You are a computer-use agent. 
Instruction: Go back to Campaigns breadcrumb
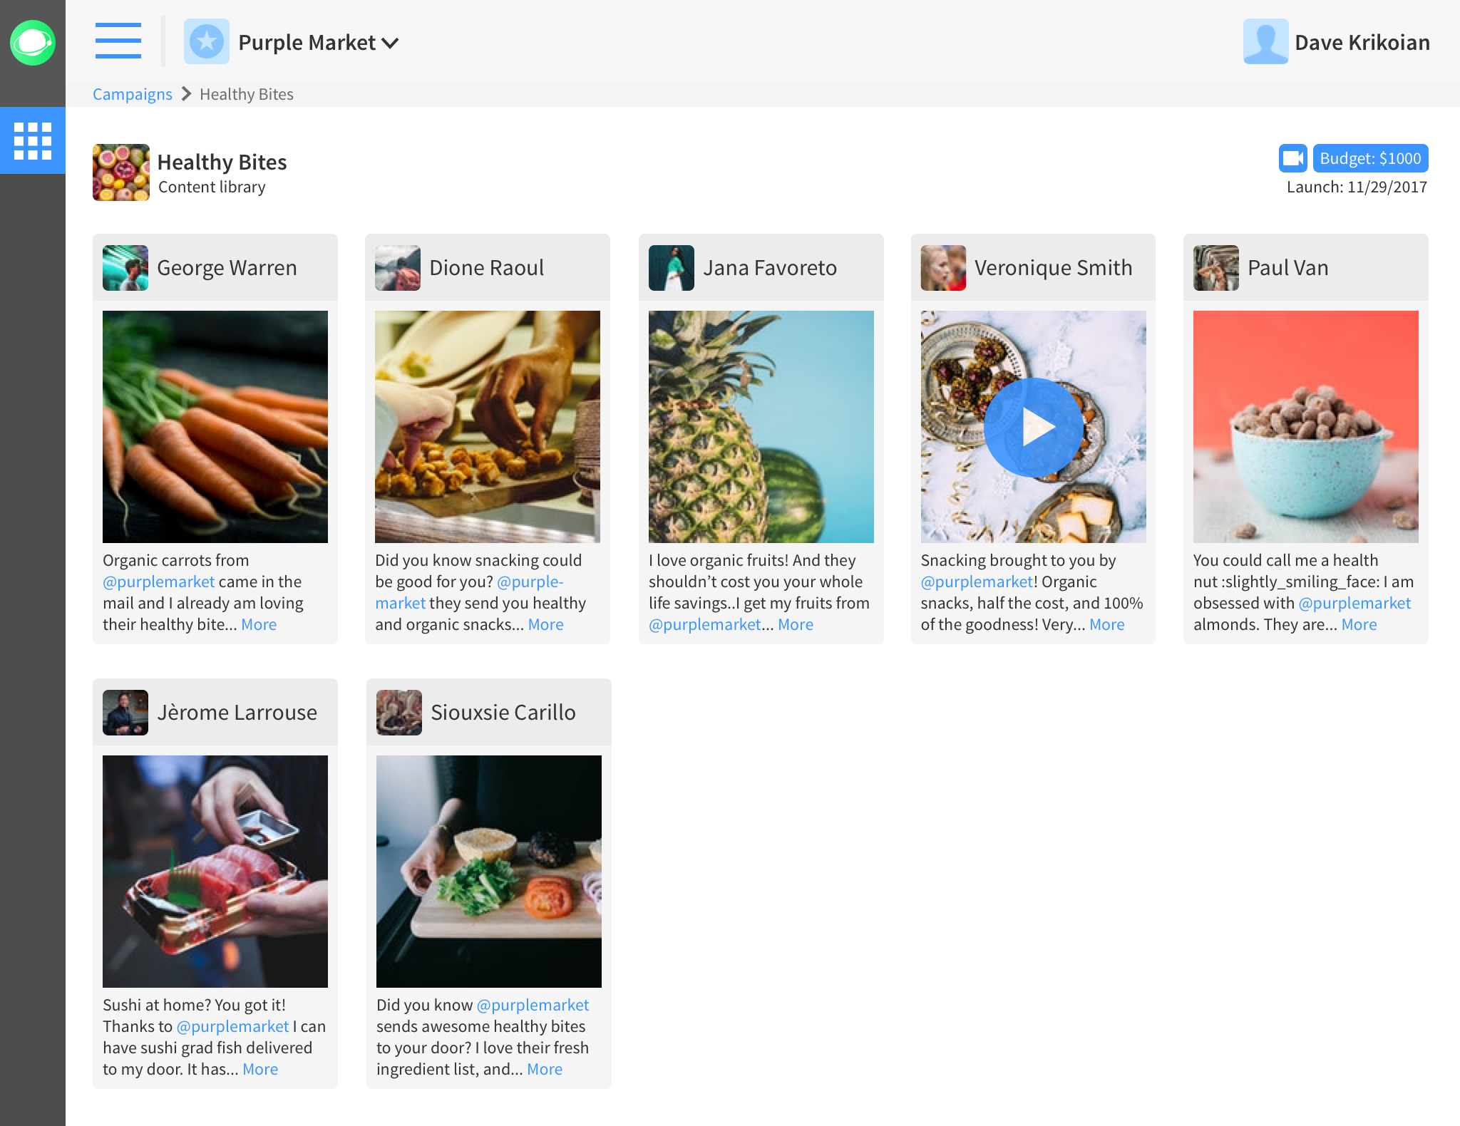coord(133,94)
